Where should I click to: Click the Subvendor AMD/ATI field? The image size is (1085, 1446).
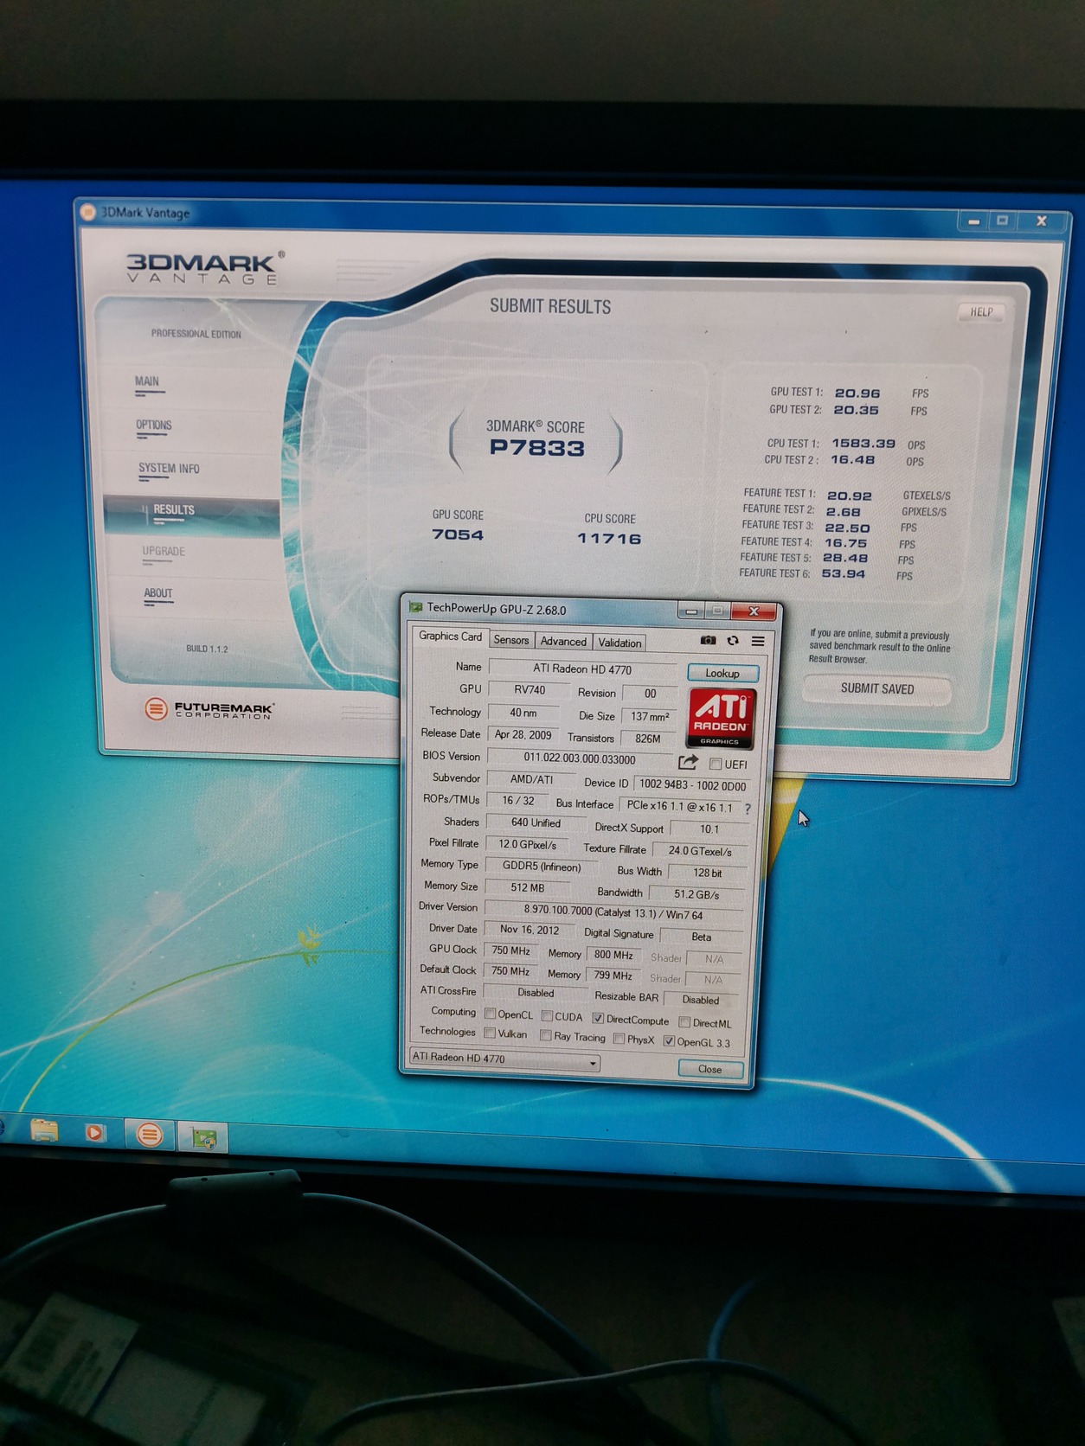click(x=531, y=779)
